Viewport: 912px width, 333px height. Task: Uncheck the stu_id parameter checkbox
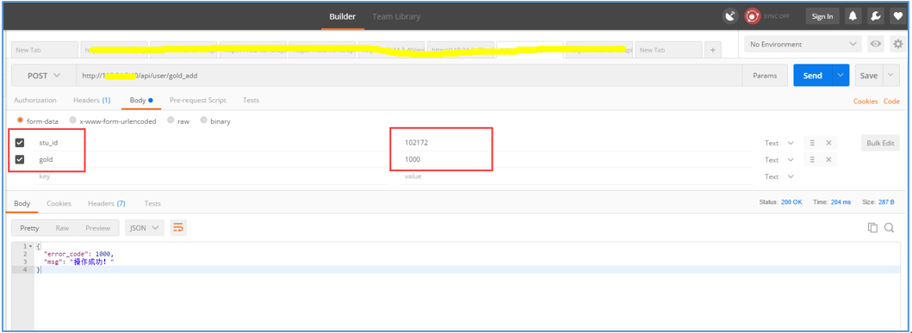pos(20,143)
